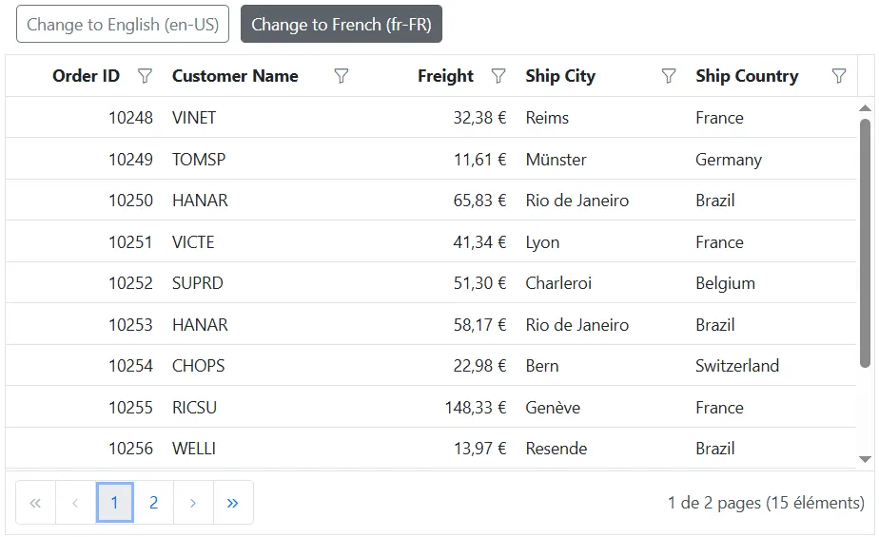
Task: Select the order ID cell 10253
Action: pyautogui.click(x=130, y=325)
